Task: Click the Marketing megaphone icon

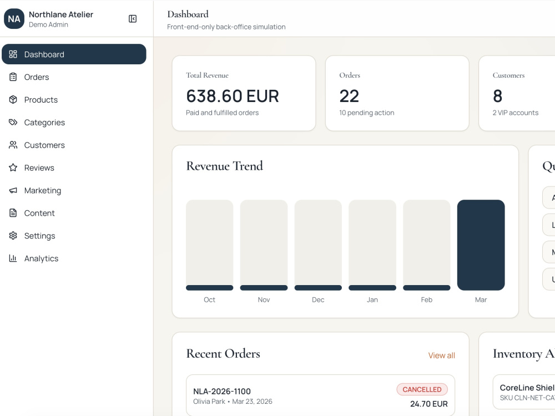Action: (x=13, y=190)
